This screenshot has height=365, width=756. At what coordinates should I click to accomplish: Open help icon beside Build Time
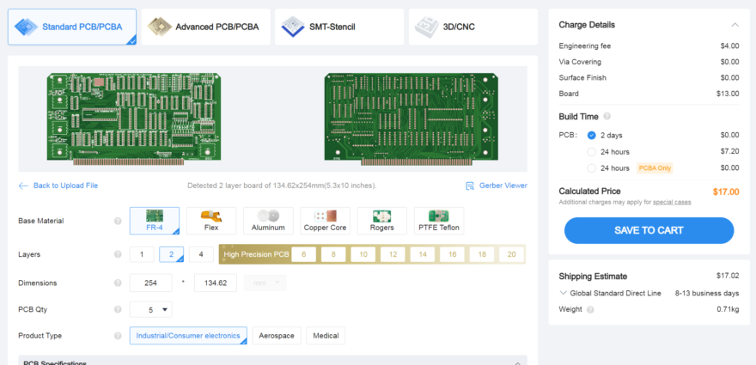pyautogui.click(x=607, y=116)
